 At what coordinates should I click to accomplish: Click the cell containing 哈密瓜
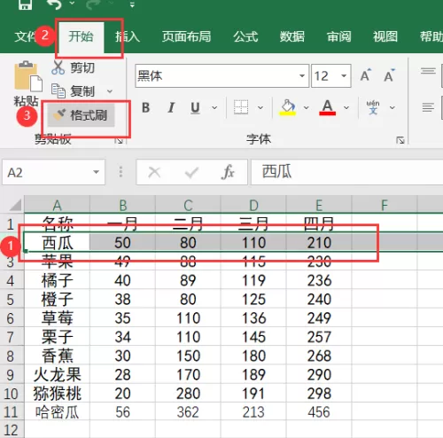(57, 412)
